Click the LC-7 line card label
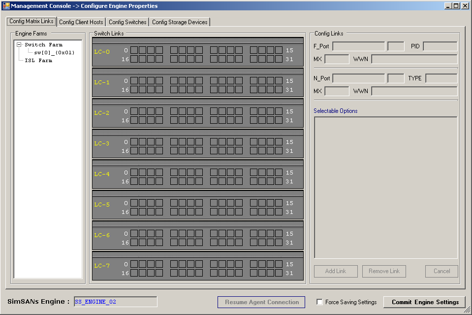The image size is (472, 315). pos(102,266)
